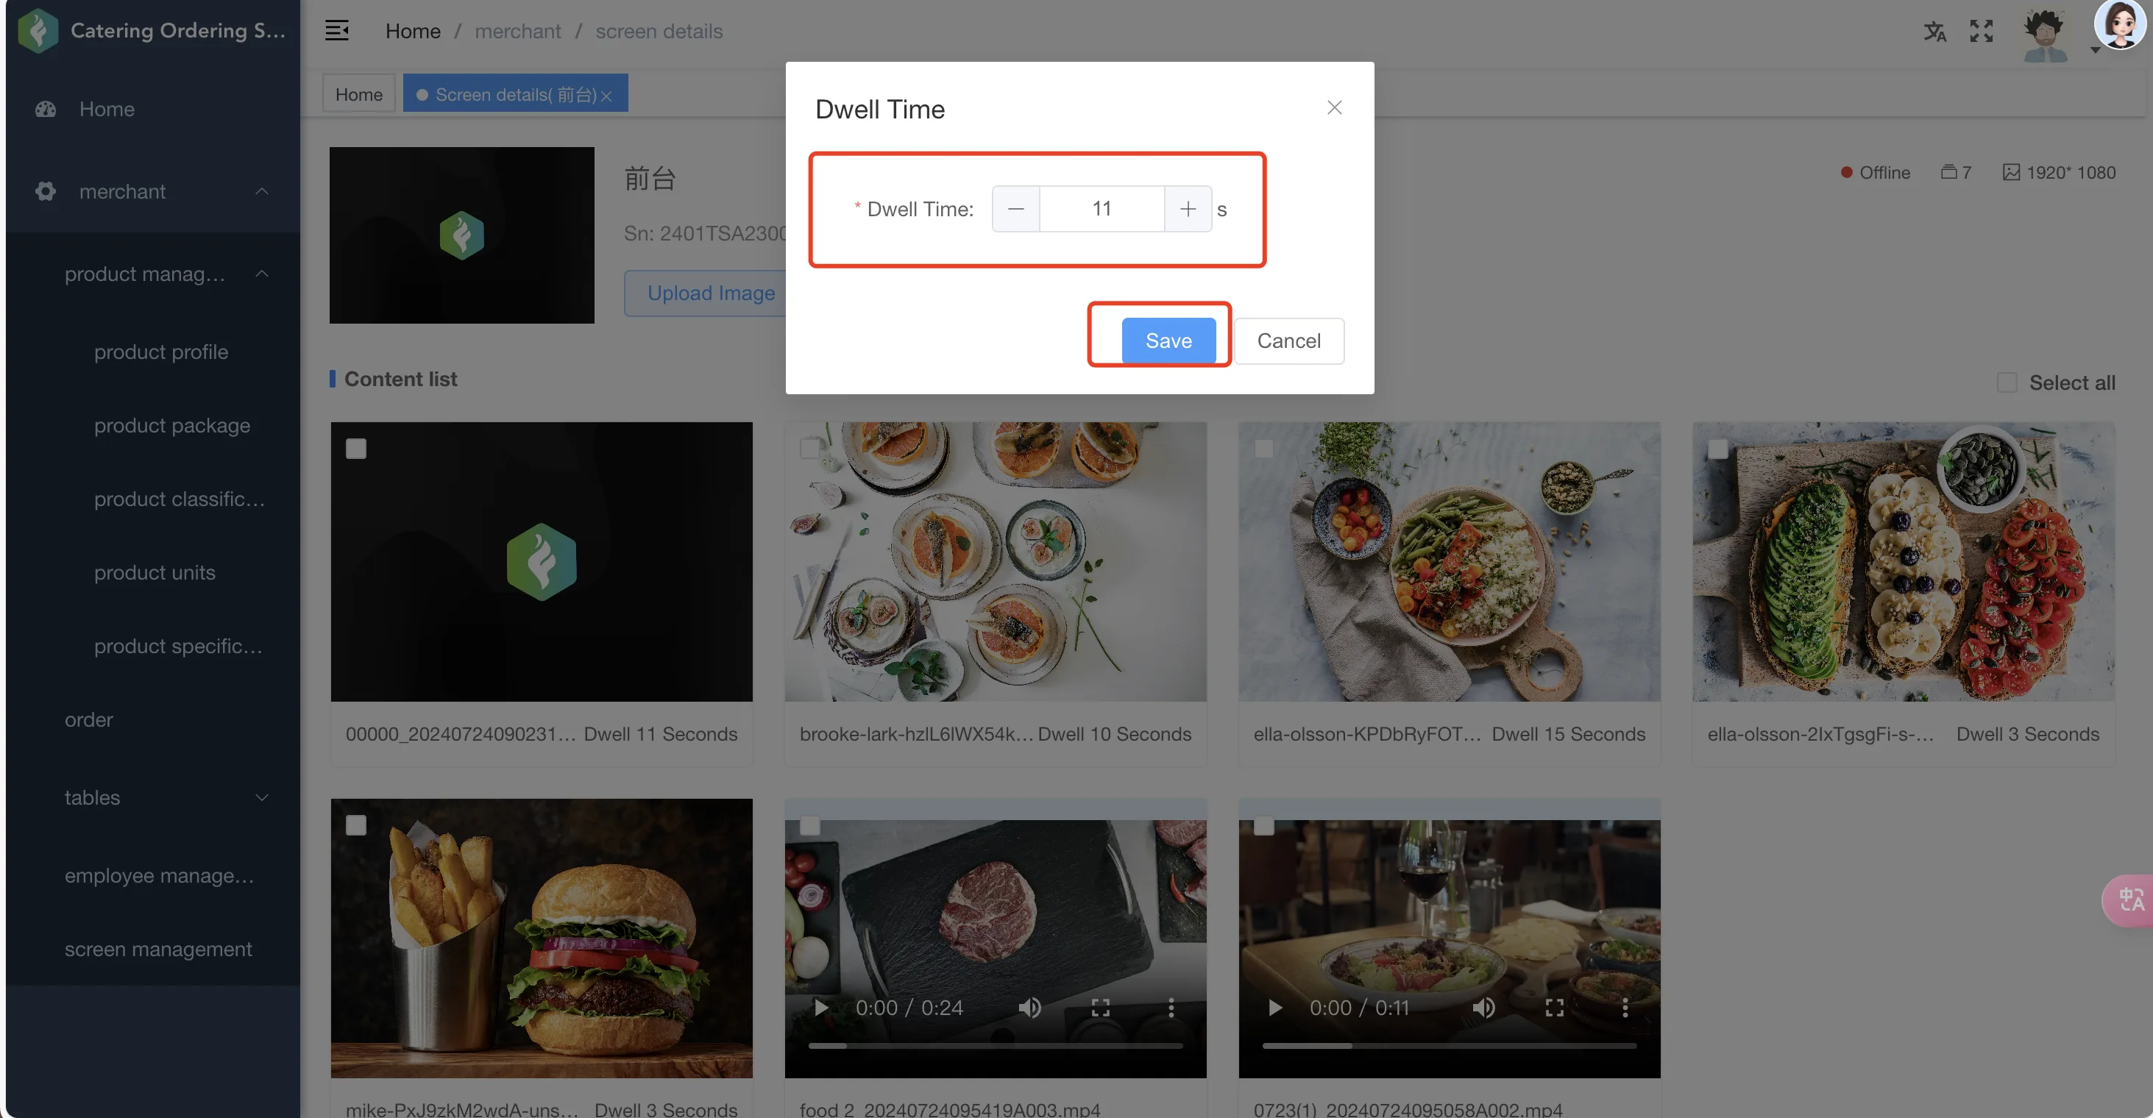Click the Catering Ordering System logo icon

tap(38, 31)
